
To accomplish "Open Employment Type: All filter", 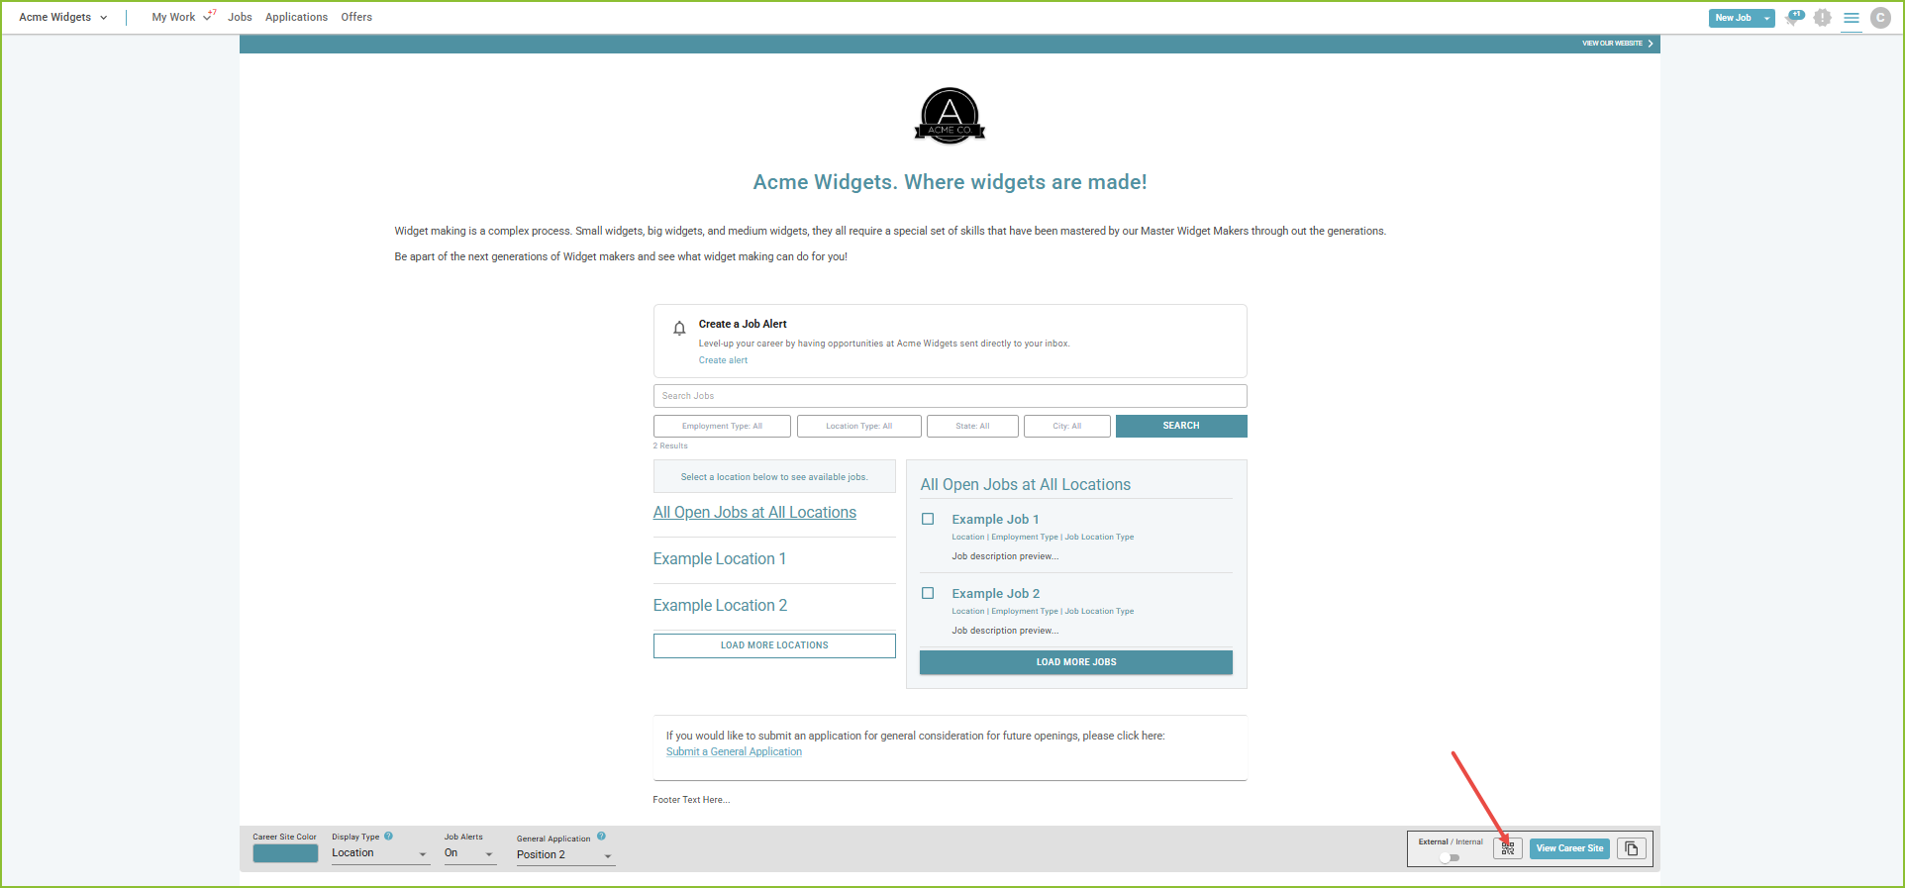I will (722, 427).
